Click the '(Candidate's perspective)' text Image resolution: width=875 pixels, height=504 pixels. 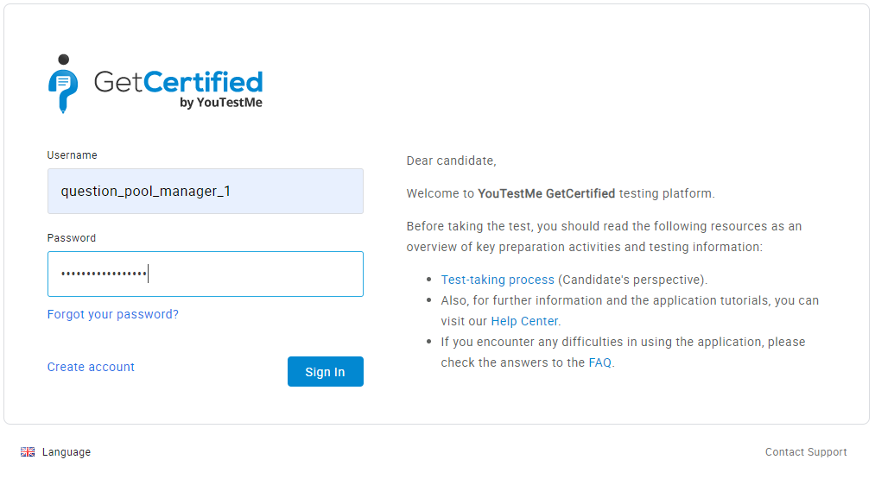coord(631,280)
